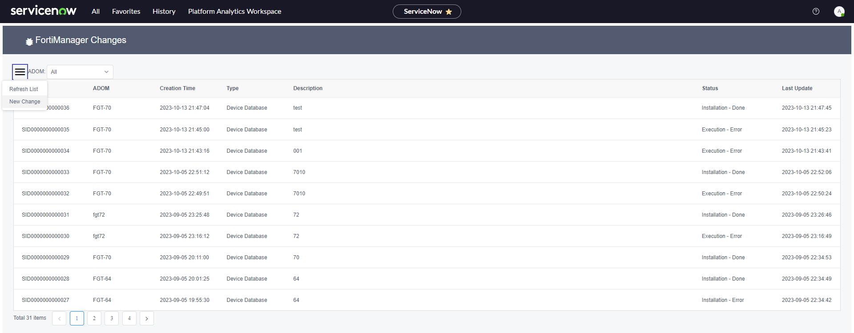Screen dimensions: 854x333
Task: Click description 001
Action: tap(298, 151)
